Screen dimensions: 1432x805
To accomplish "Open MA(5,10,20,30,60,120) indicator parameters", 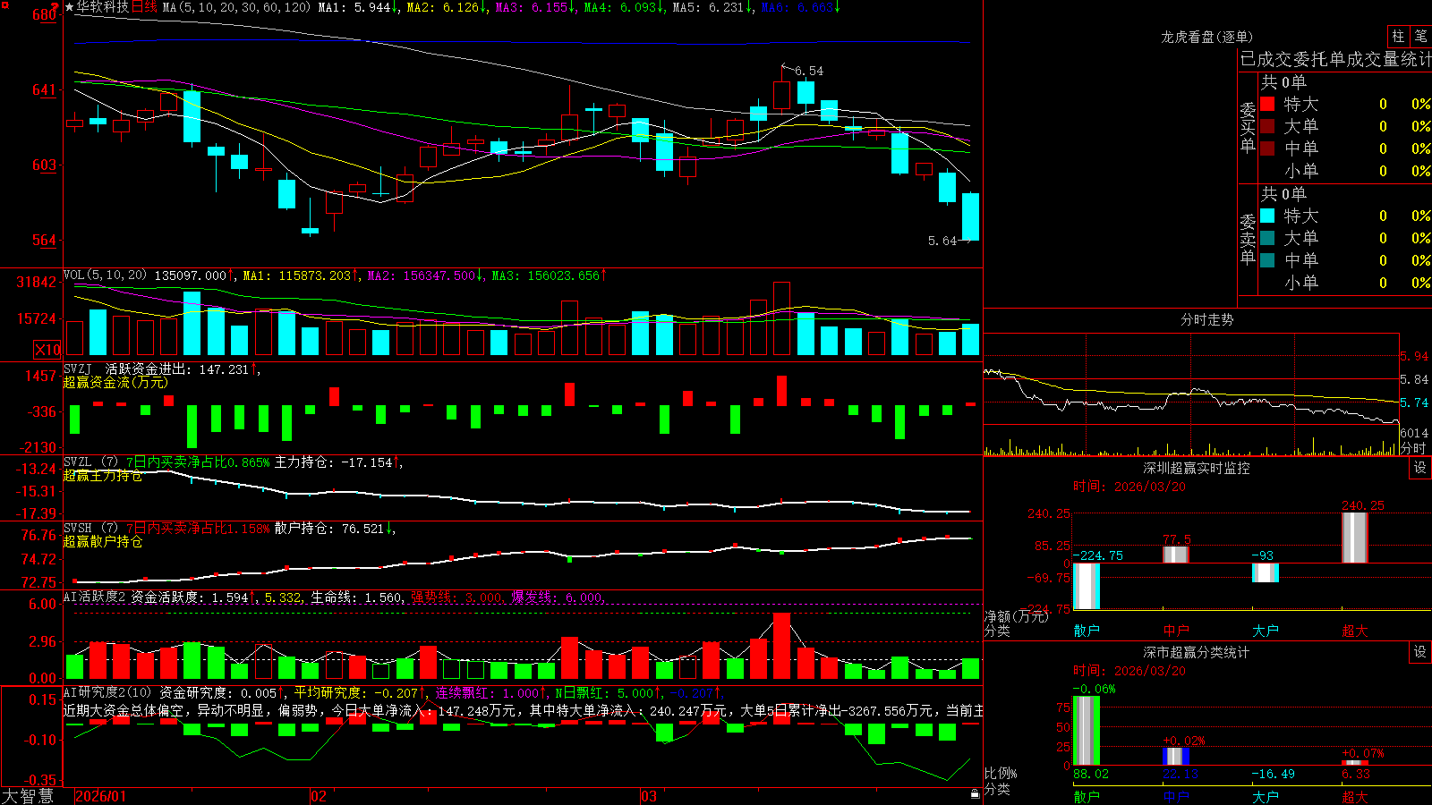I will pyautogui.click(x=236, y=7).
